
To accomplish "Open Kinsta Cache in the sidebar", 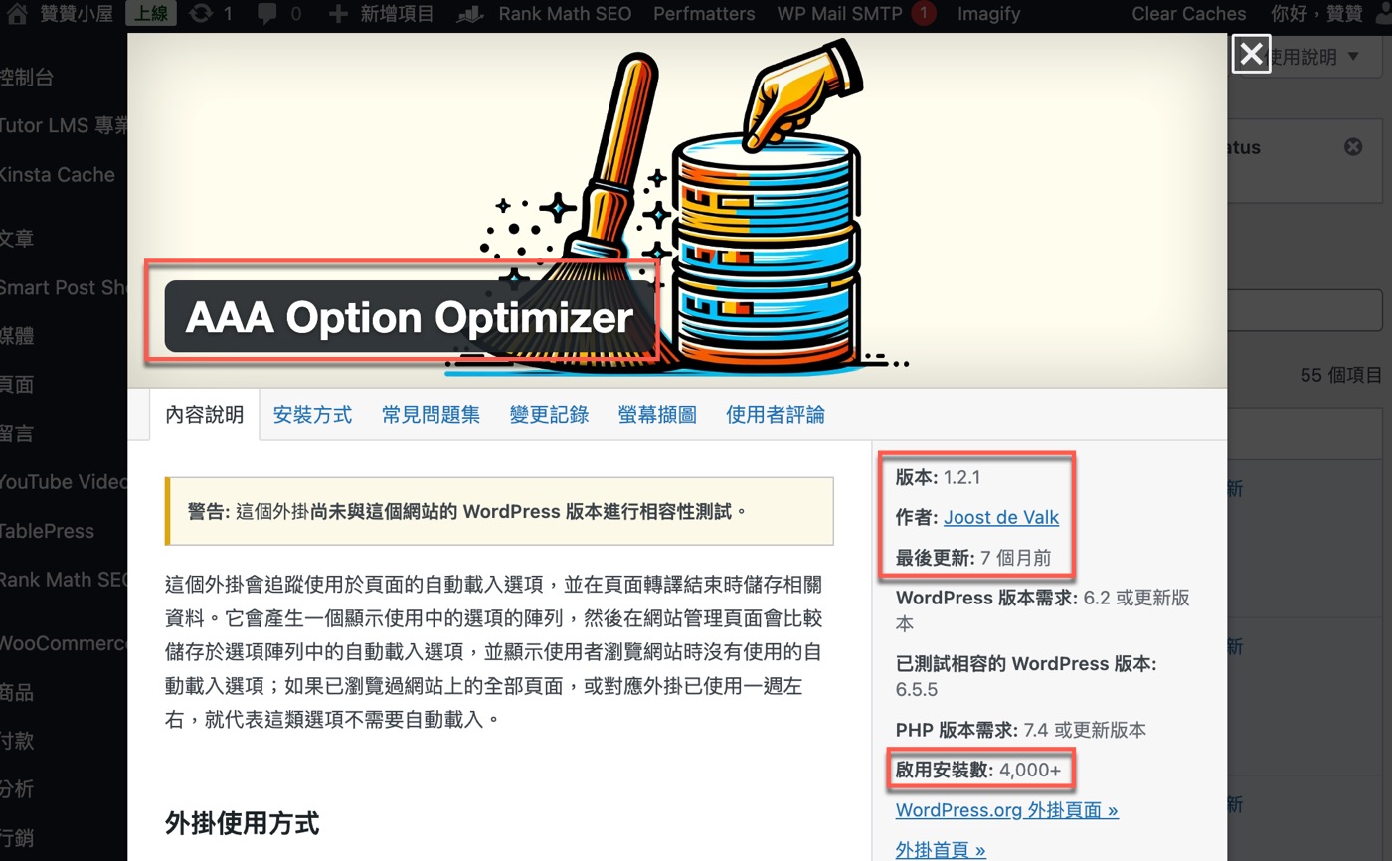I will (x=58, y=175).
